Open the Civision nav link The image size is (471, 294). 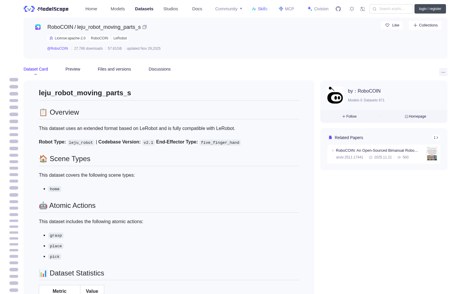(x=318, y=9)
